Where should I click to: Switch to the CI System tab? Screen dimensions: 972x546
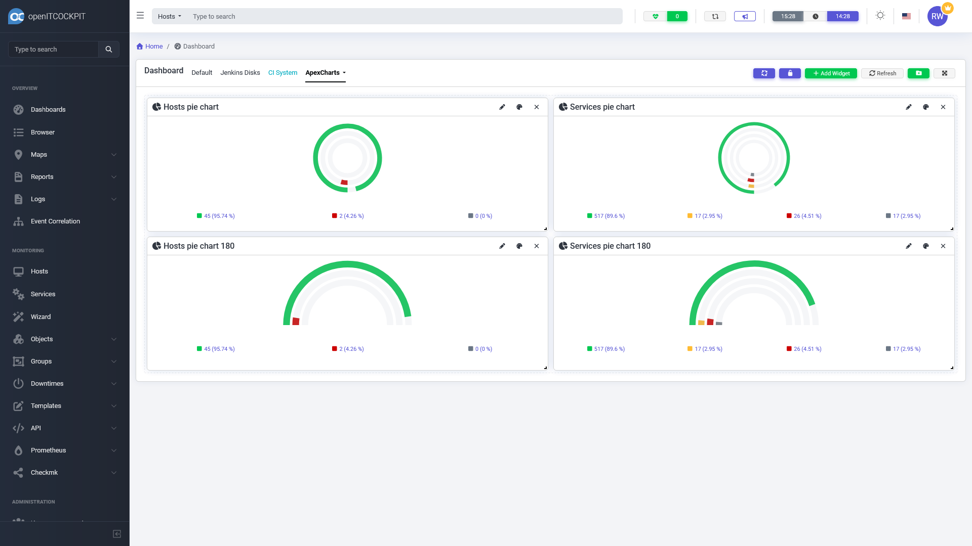[x=282, y=73]
